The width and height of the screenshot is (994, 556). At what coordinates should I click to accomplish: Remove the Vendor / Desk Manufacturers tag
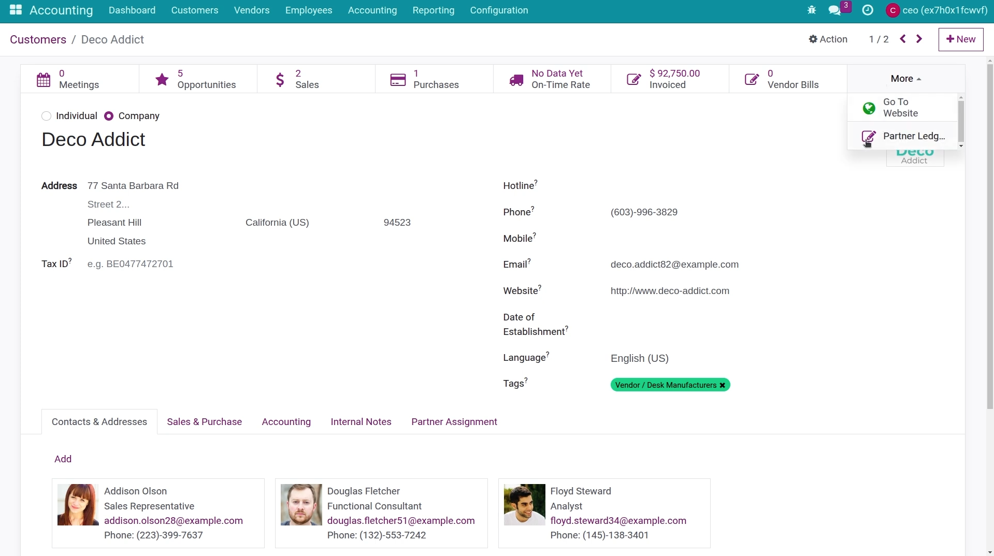[722, 385]
